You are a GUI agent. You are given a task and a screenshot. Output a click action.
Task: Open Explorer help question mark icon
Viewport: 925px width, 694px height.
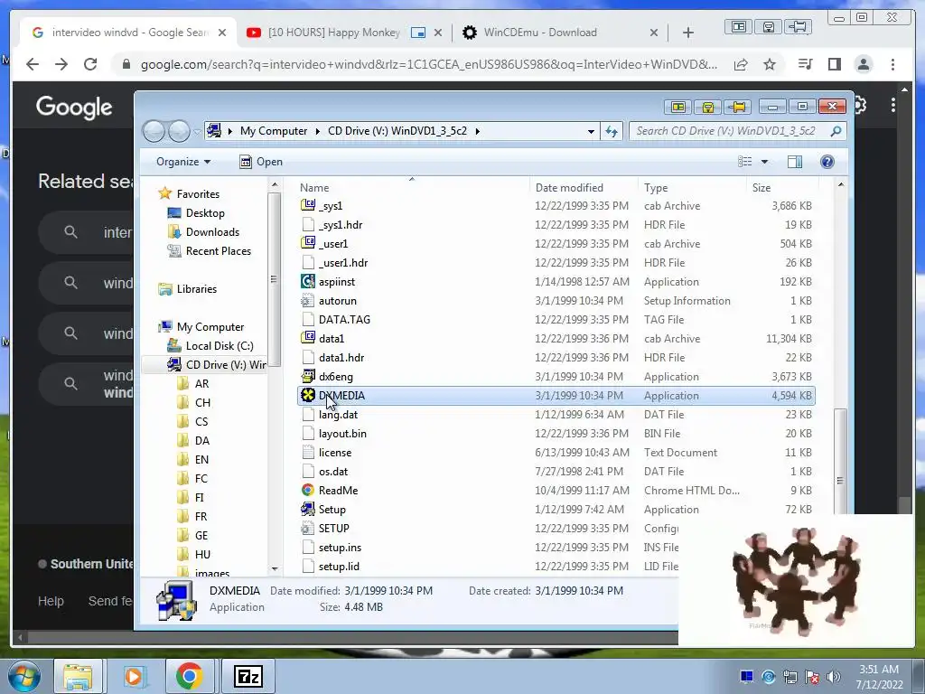827,162
